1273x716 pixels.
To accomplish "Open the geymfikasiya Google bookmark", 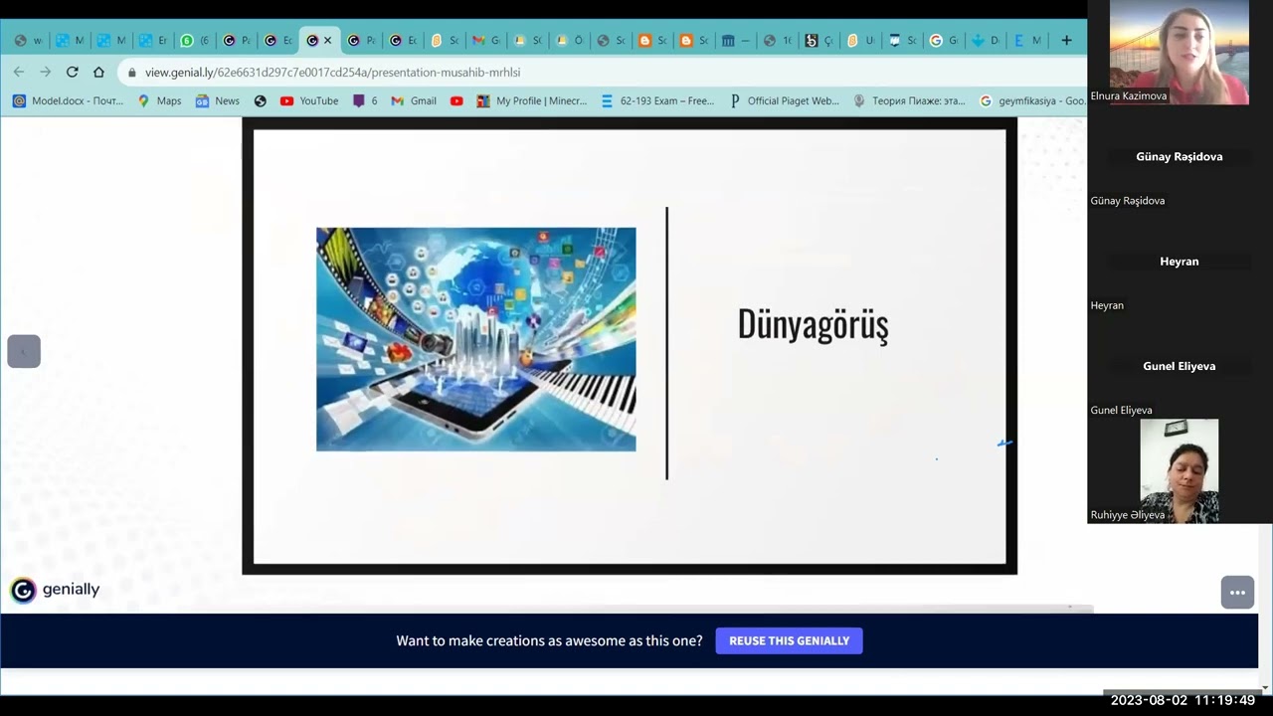I will point(1033,100).
